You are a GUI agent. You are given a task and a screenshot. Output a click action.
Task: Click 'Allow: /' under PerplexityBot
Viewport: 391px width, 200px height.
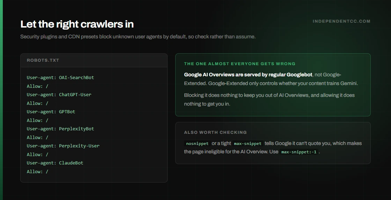(x=37, y=137)
